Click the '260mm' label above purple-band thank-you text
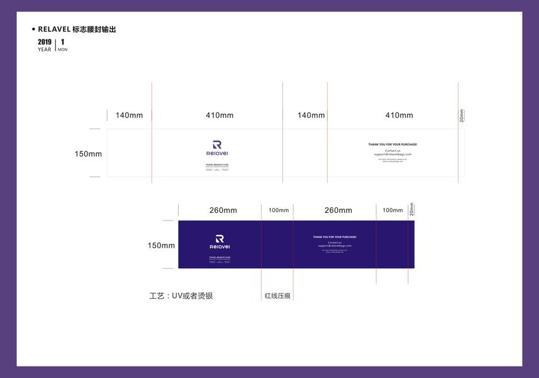The height and width of the screenshot is (378, 539). 338,210
